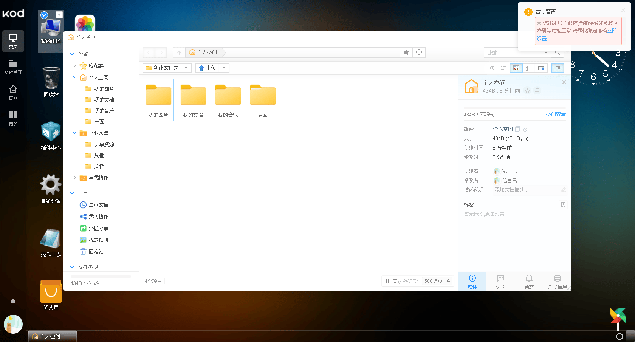Uncheck the selection checkbox on 我的电脑
Screen dimensions: 635x342
44,15
